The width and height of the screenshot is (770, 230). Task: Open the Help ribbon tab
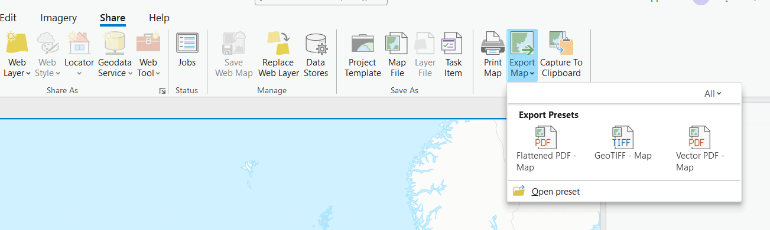point(159,18)
